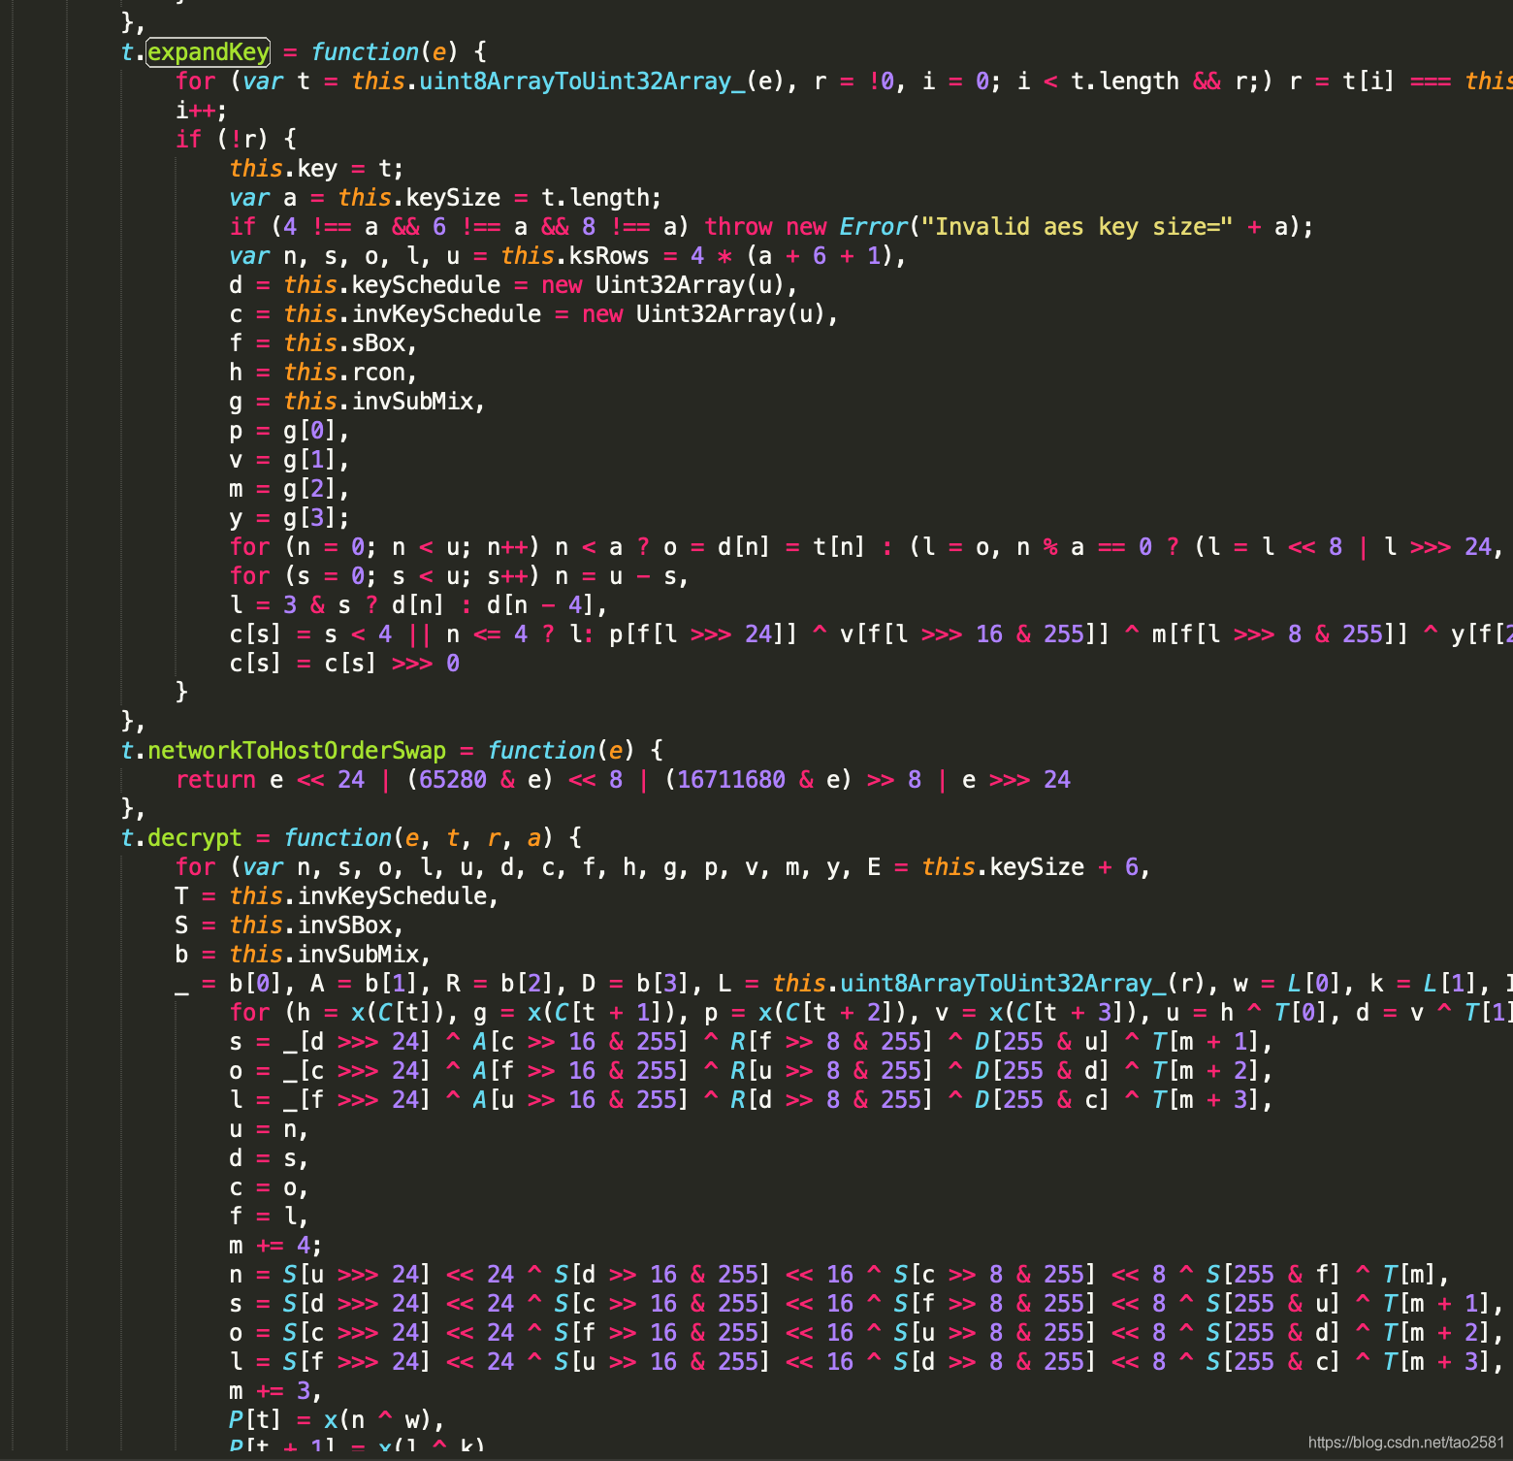Click the 'throw new Error' keyword text
The width and height of the screenshot is (1513, 1461).
click(x=806, y=226)
